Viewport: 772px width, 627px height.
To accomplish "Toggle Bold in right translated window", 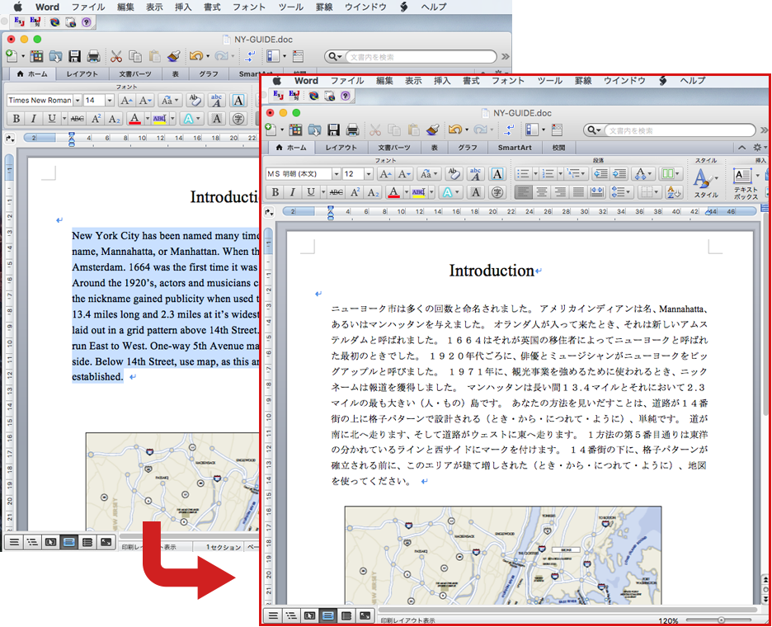I will [x=275, y=192].
